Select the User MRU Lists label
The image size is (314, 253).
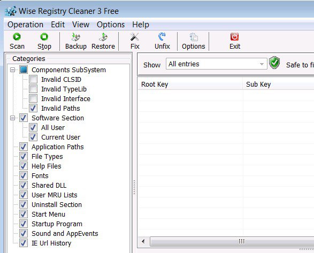click(x=54, y=195)
